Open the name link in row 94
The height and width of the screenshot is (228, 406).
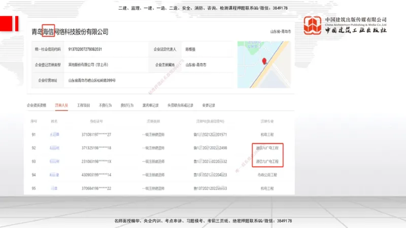[x=54, y=175]
